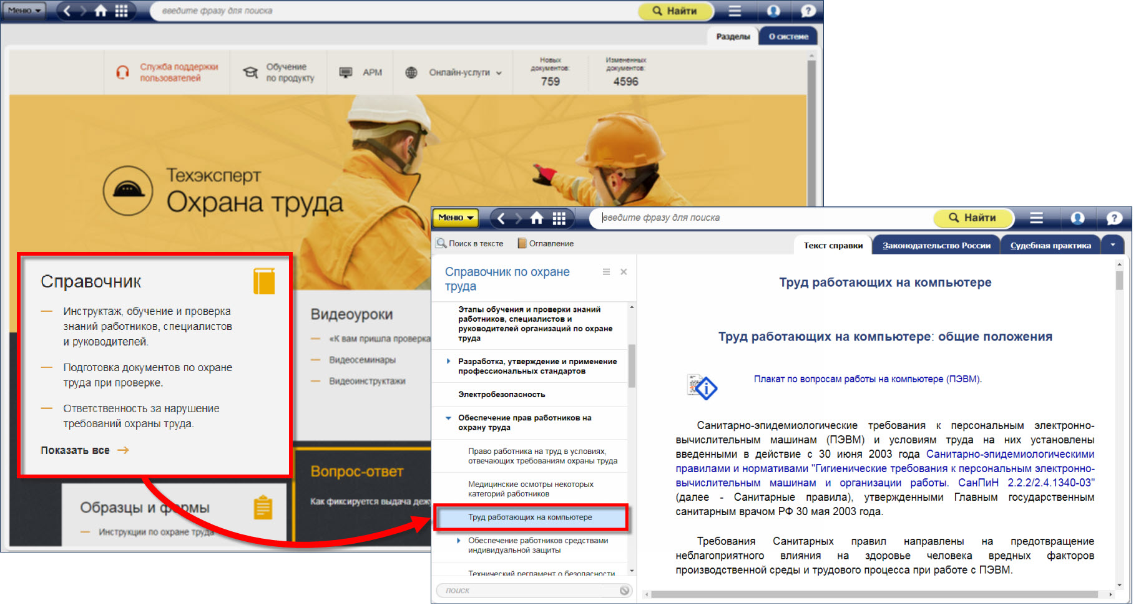Close the Справочник по охране труда panel

[624, 272]
